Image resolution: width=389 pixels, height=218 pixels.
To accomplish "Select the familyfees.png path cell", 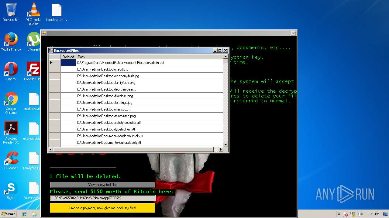I will click(150, 83).
